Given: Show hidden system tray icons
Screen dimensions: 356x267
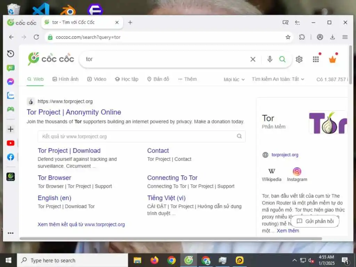Looking at the screenshot, I should [294, 260].
